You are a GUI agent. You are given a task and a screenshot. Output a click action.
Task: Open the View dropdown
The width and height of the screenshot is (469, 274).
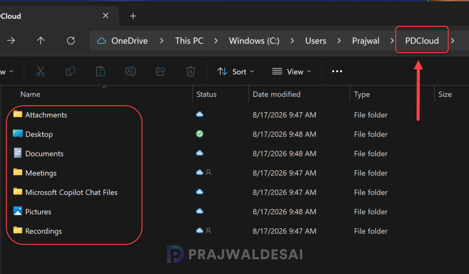(x=292, y=71)
